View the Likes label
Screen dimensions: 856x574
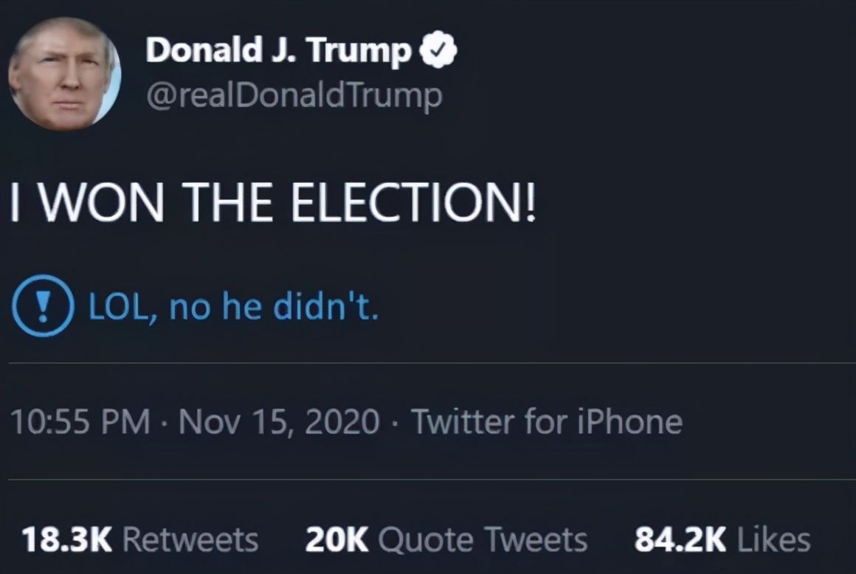point(773,539)
